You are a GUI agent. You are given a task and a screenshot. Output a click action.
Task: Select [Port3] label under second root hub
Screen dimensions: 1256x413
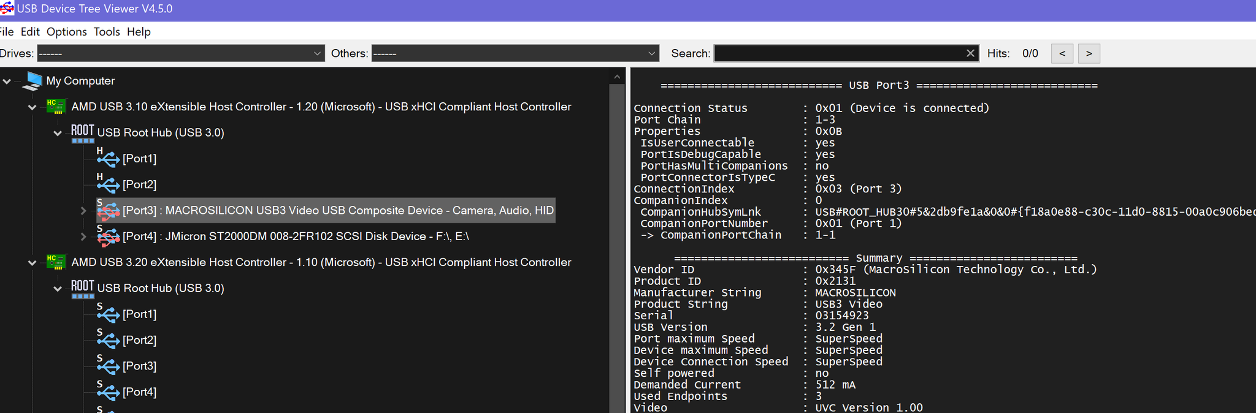(x=139, y=366)
